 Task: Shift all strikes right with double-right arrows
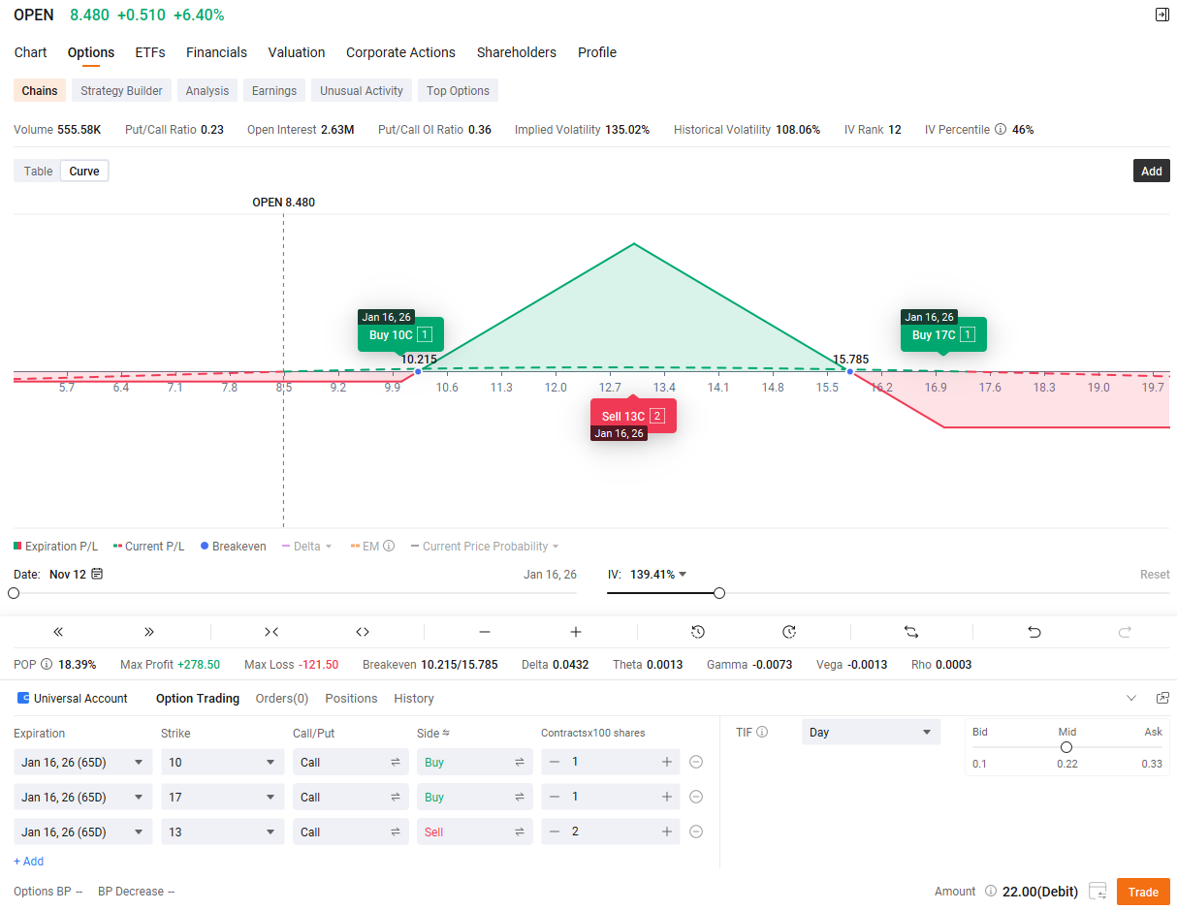[148, 632]
